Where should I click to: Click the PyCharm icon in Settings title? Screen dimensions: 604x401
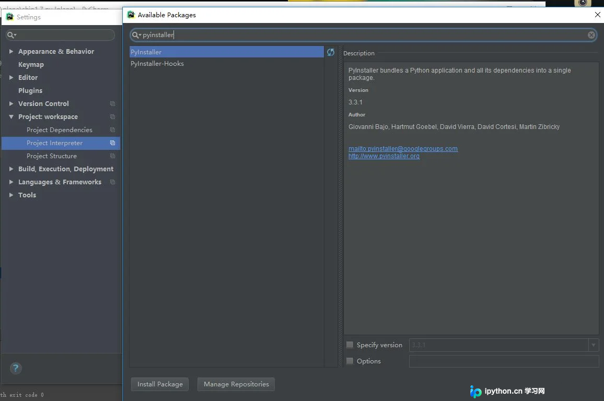click(x=9, y=17)
